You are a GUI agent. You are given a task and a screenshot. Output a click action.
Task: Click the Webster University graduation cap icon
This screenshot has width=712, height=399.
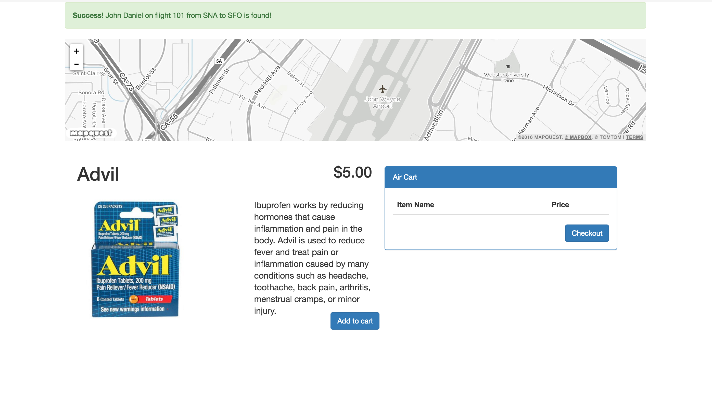pos(508,66)
